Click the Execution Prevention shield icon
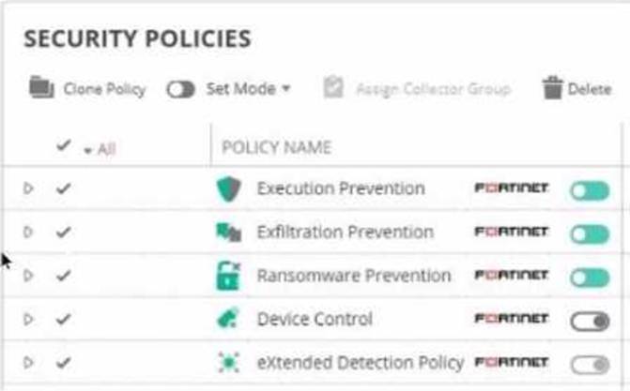This screenshot has width=630, height=391. pyautogui.click(x=228, y=189)
